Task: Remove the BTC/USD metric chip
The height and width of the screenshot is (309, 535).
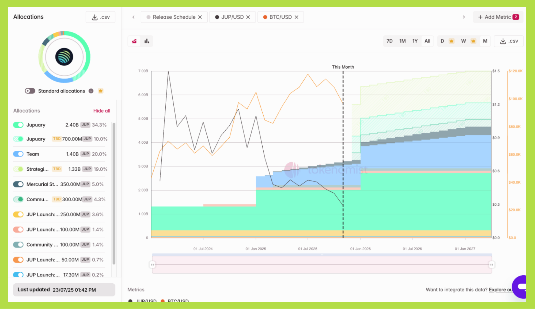Action: 297,17
